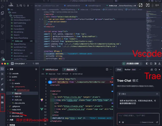Open more sidebar items ellipsis in Trae
This screenshot has height=126, width=162.
pos(2,108)
